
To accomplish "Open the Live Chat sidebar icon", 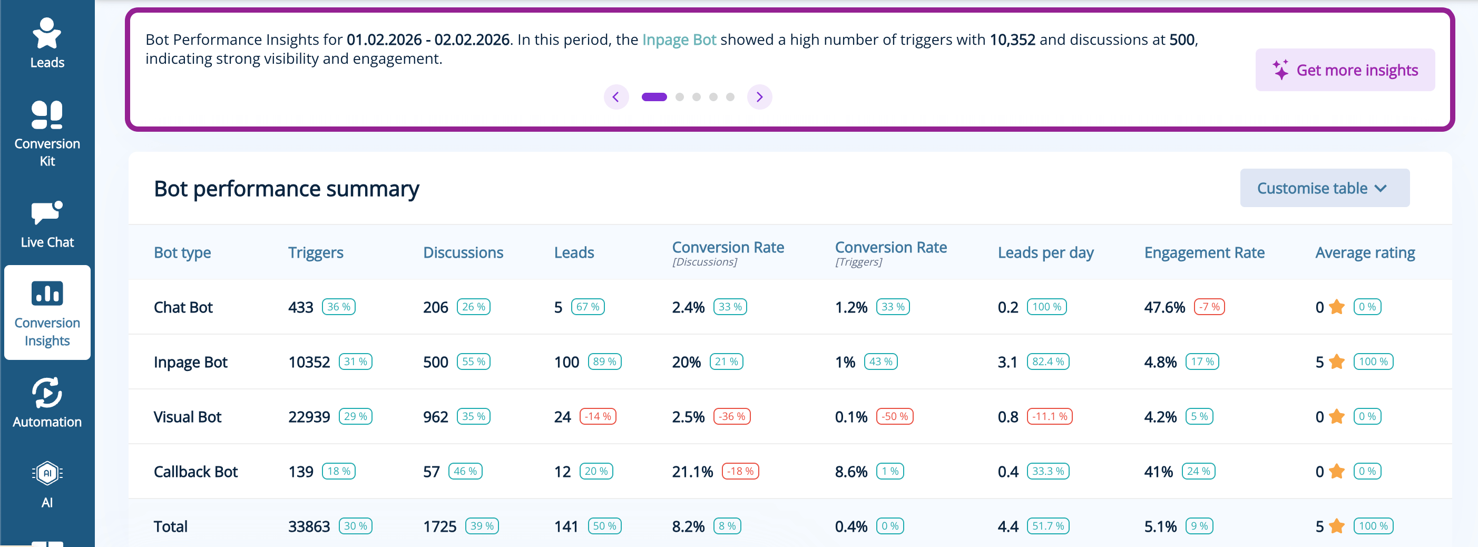I will click(x=47, y=224).
